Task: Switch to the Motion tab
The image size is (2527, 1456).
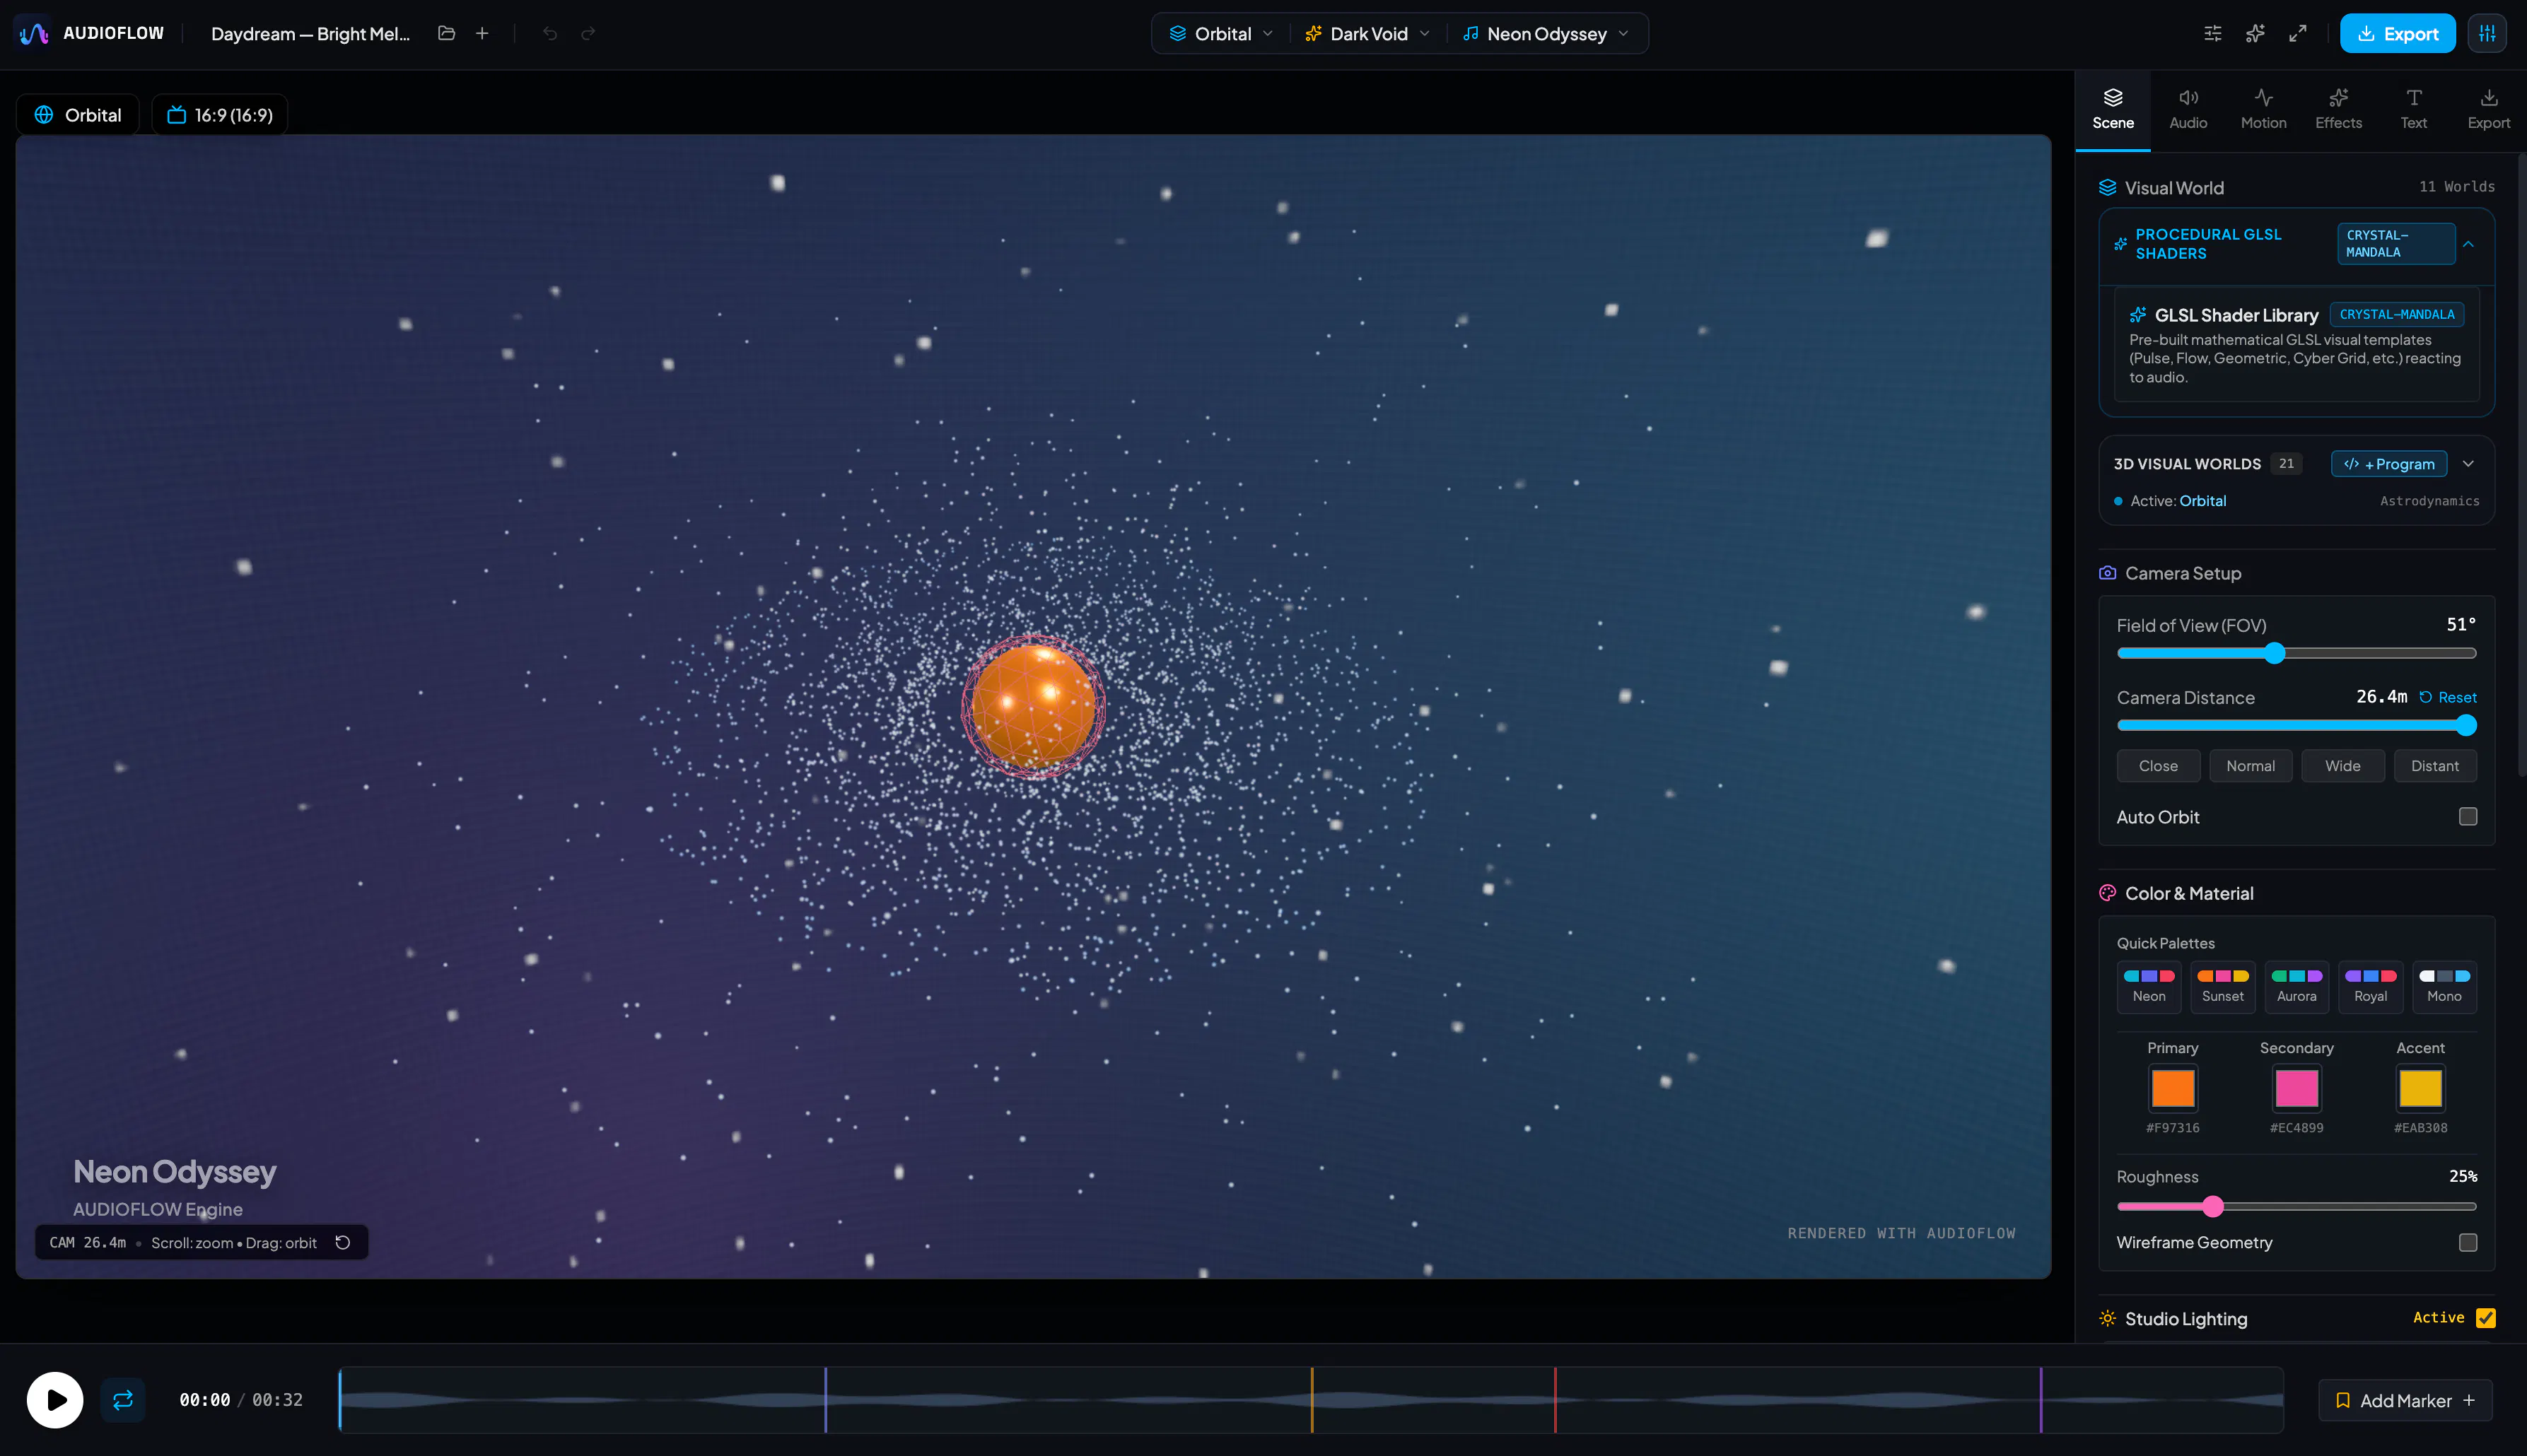Action: click(2263, 110)
